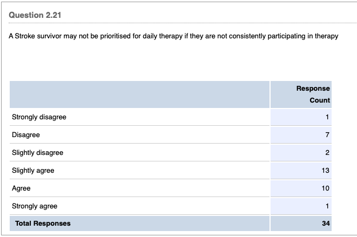Viewport: 357px width, 237px height.
Task: Click the empty header cell above answer labels
Action: [x=139, y=94]
